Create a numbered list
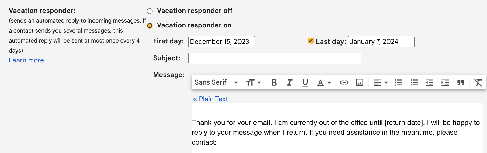This screenshot has width=487, height=153. 399,82
